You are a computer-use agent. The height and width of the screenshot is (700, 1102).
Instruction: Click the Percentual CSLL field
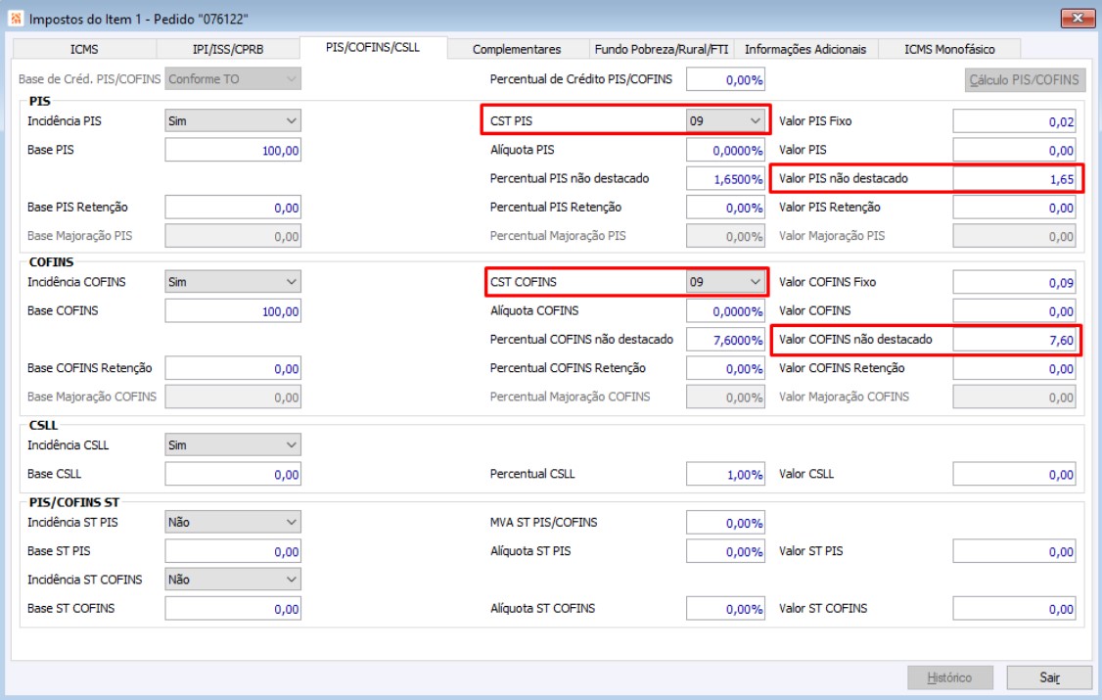click(725, 475)
